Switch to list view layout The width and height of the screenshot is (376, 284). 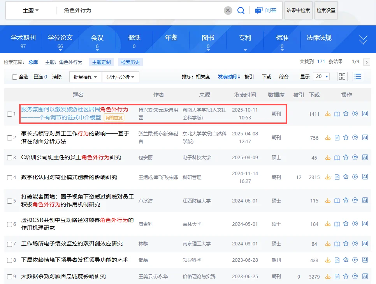tap(358, 76)
